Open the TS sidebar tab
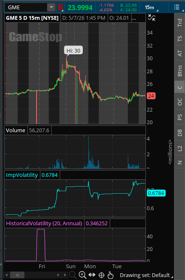Image resolution: width=185 pixels, height=280 pixels. [180, 38]
